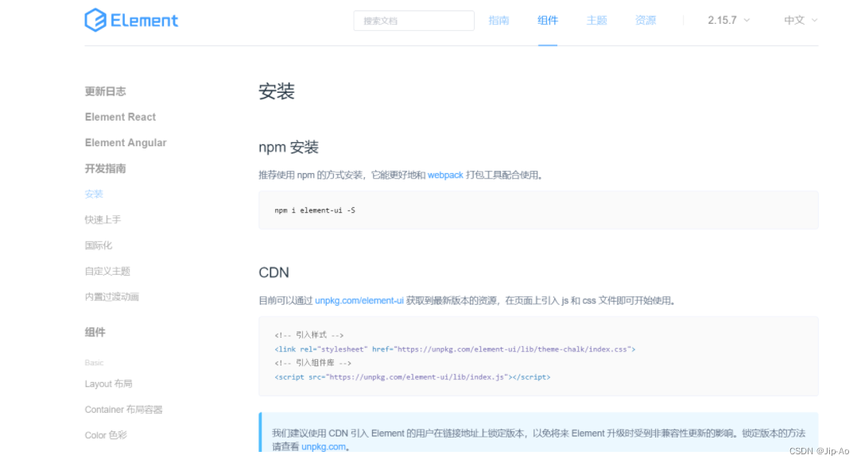The width and height of the screenshot is (861, 463).
Task: Open Layout 布局 component page
Action: (x=109, y=384)
